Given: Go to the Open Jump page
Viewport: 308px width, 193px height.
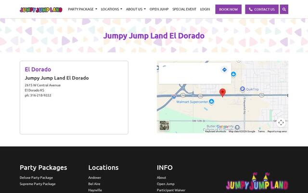Looking at the screenshot, I should [159, 9].
